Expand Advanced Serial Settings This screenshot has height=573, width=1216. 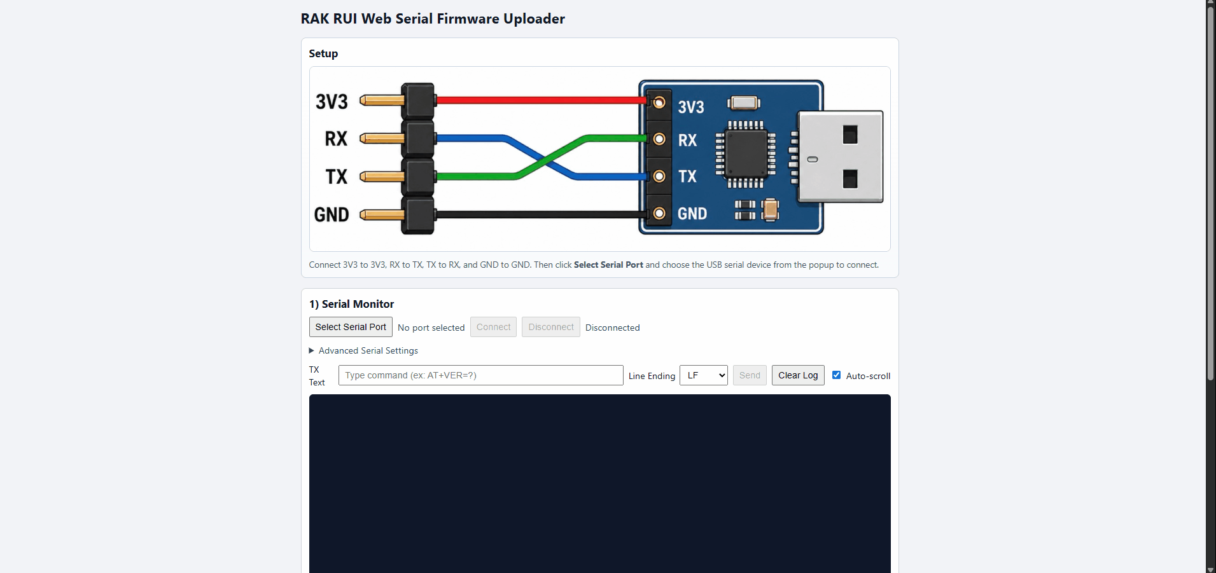pos(363,350)
